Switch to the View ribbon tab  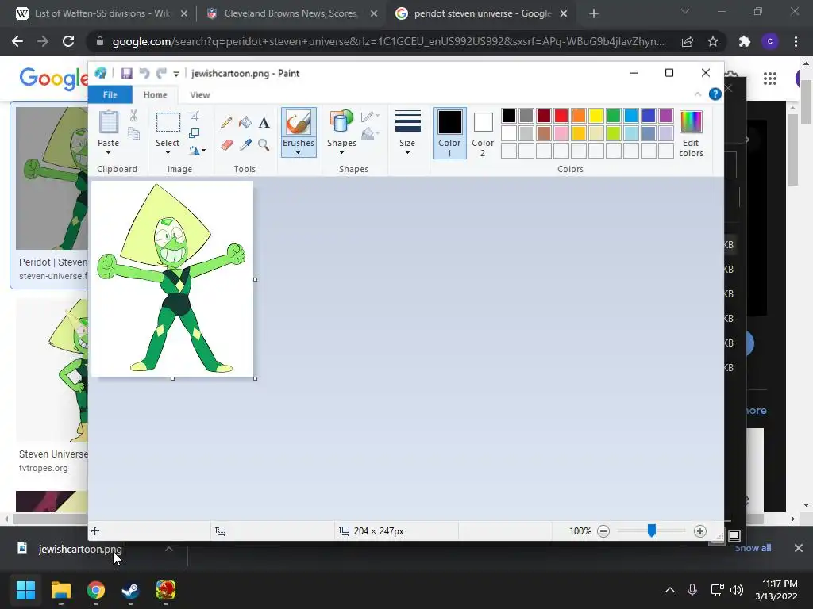tap(199, 95)
